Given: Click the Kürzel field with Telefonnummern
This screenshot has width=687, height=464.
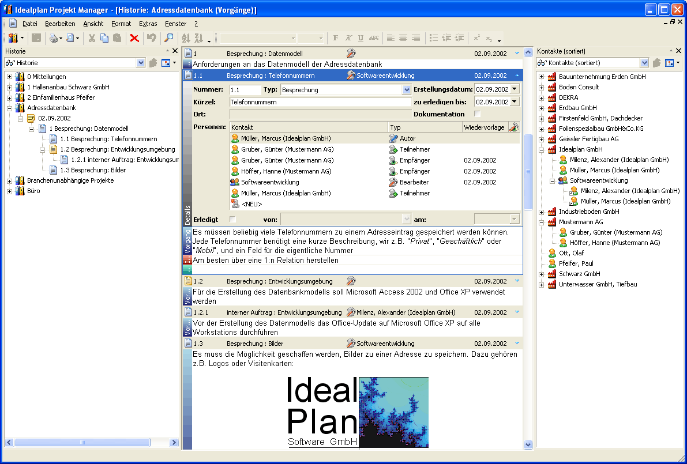Looking at the screenshot, I should [x=320, y=102].
